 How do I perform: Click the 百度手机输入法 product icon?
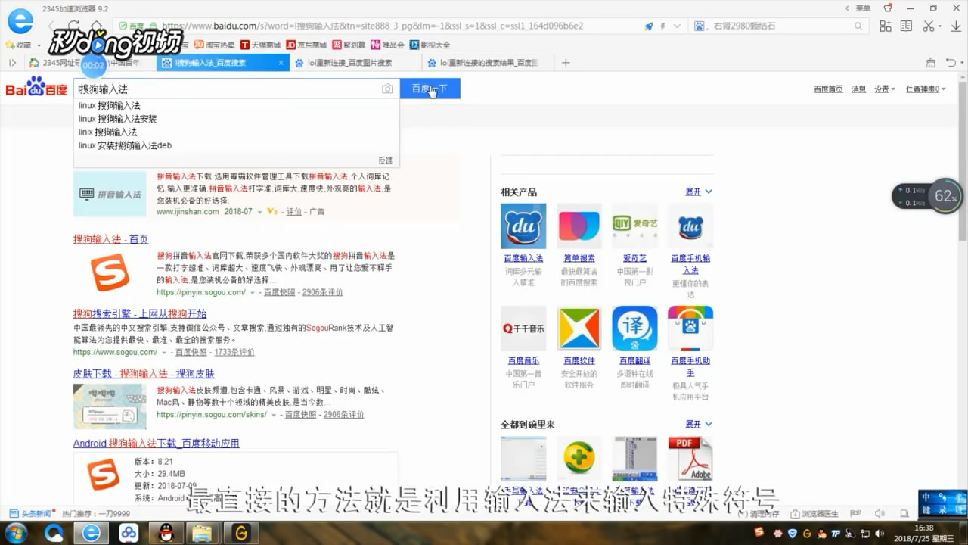(690, 226)
